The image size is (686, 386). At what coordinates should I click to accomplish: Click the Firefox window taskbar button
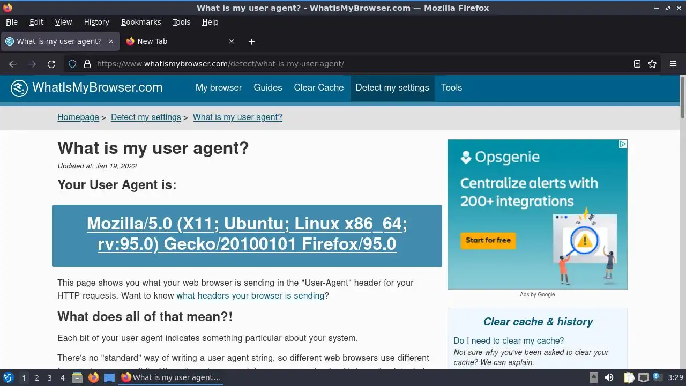pyautogui.click(x=171, y=377)
